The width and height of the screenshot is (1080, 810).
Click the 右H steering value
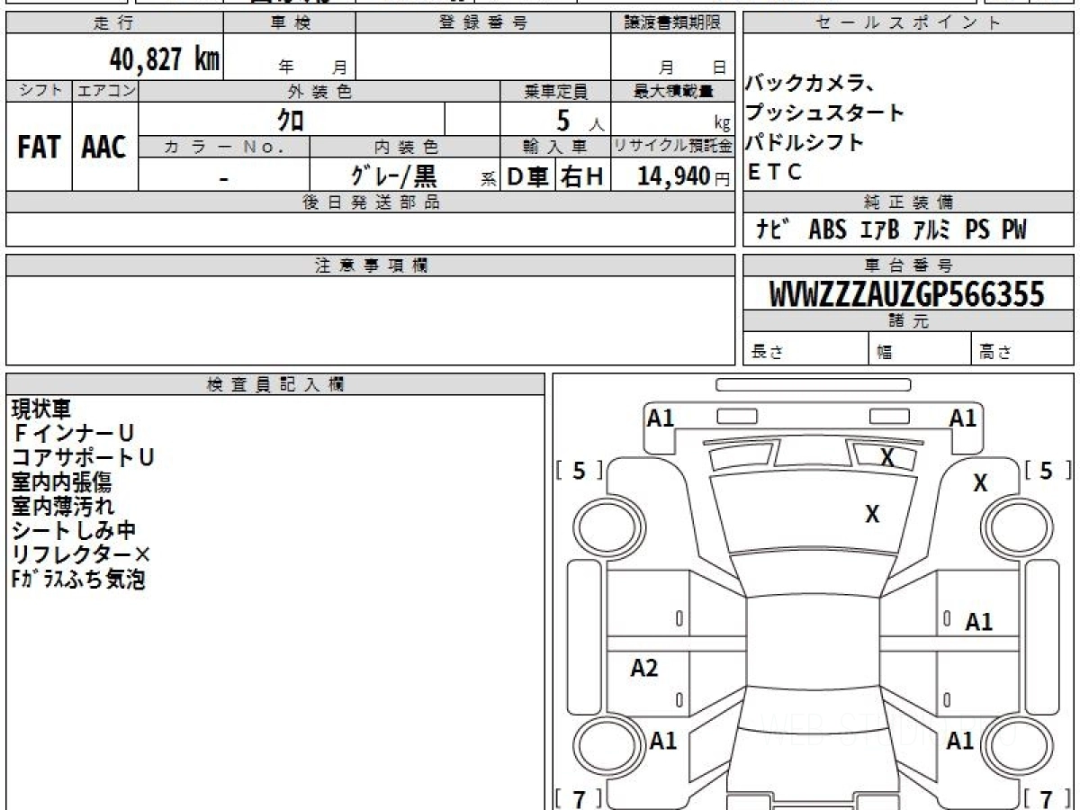coord(582,175)
